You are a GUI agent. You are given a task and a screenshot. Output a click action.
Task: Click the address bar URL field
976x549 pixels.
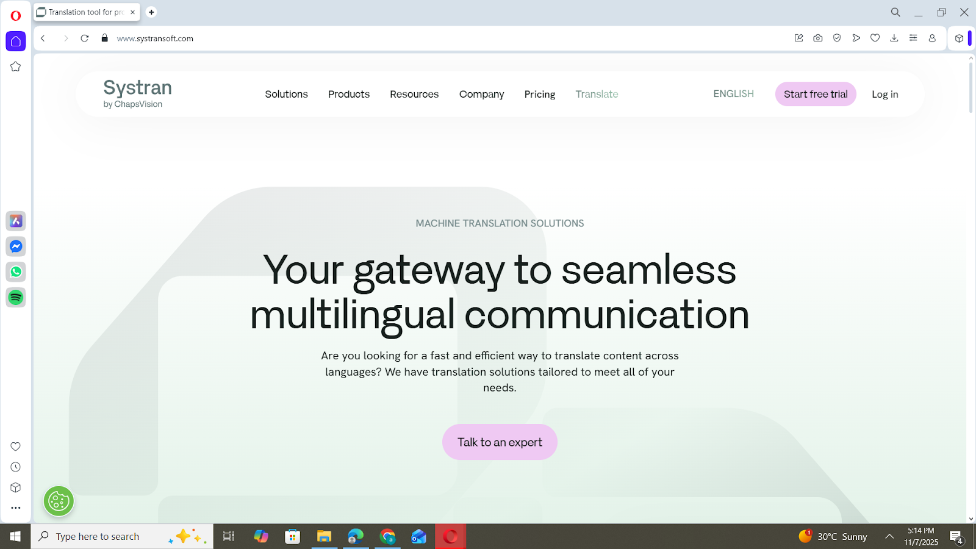coord(366,38)
